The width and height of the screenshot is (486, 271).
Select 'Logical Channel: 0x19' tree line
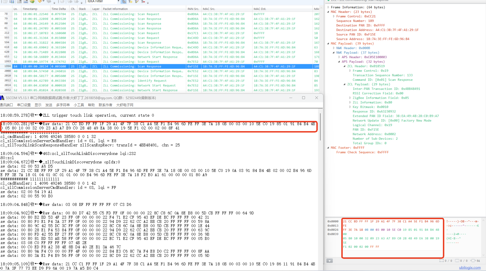[372, 125]
